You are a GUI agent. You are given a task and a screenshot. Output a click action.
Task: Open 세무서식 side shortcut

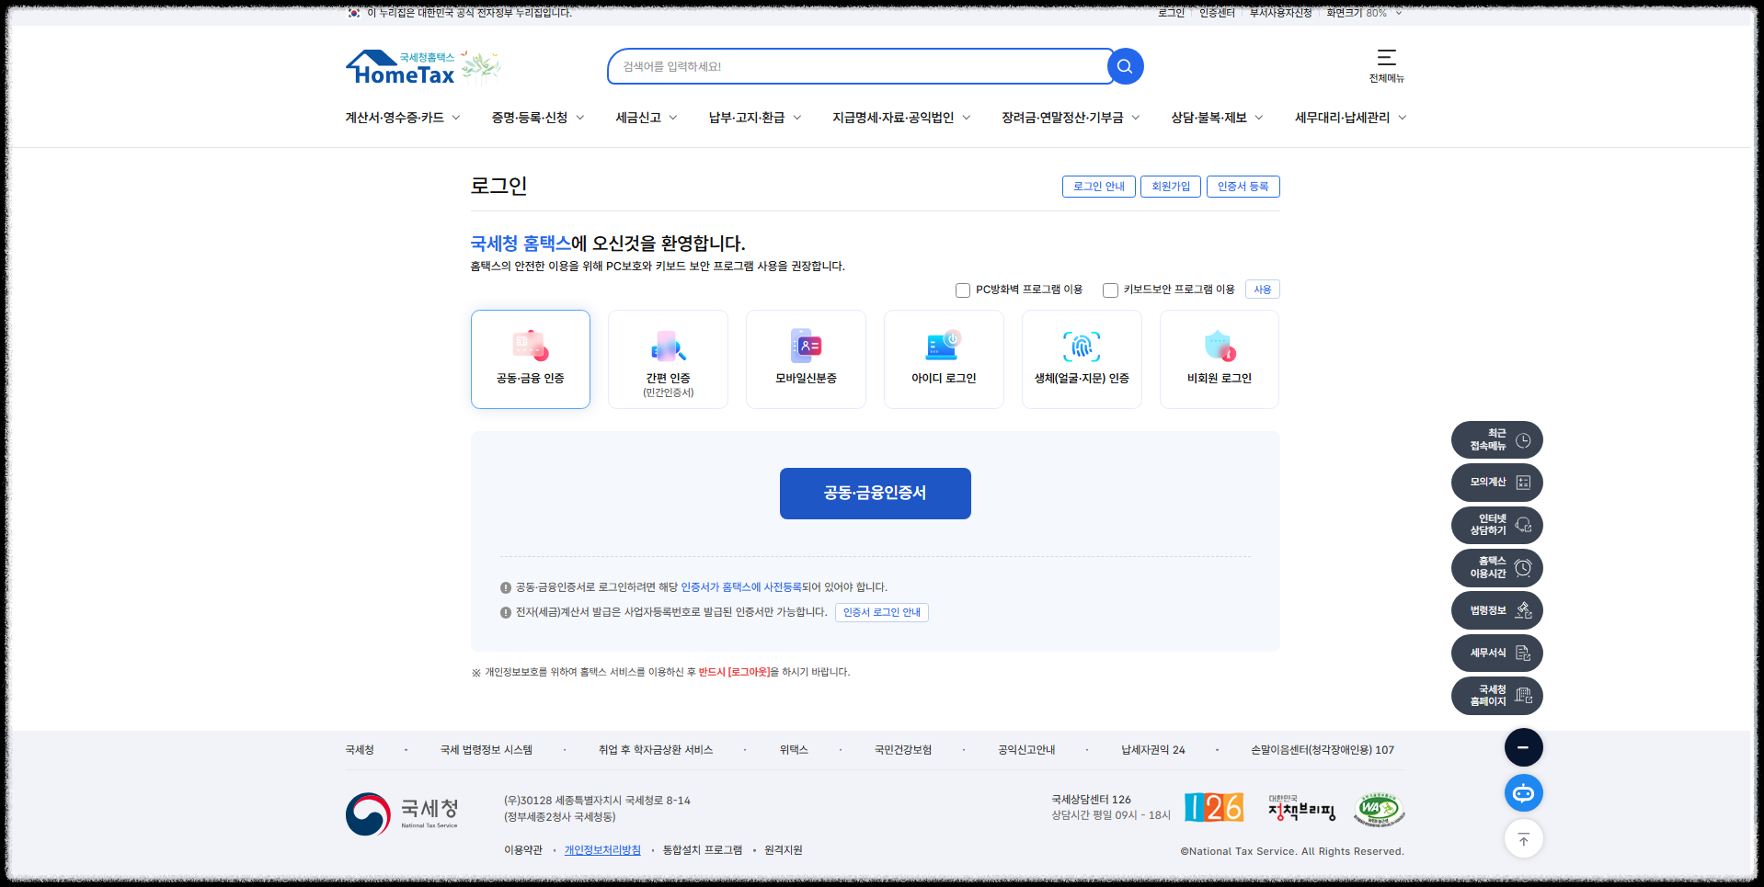click(x=1496, y=653)
